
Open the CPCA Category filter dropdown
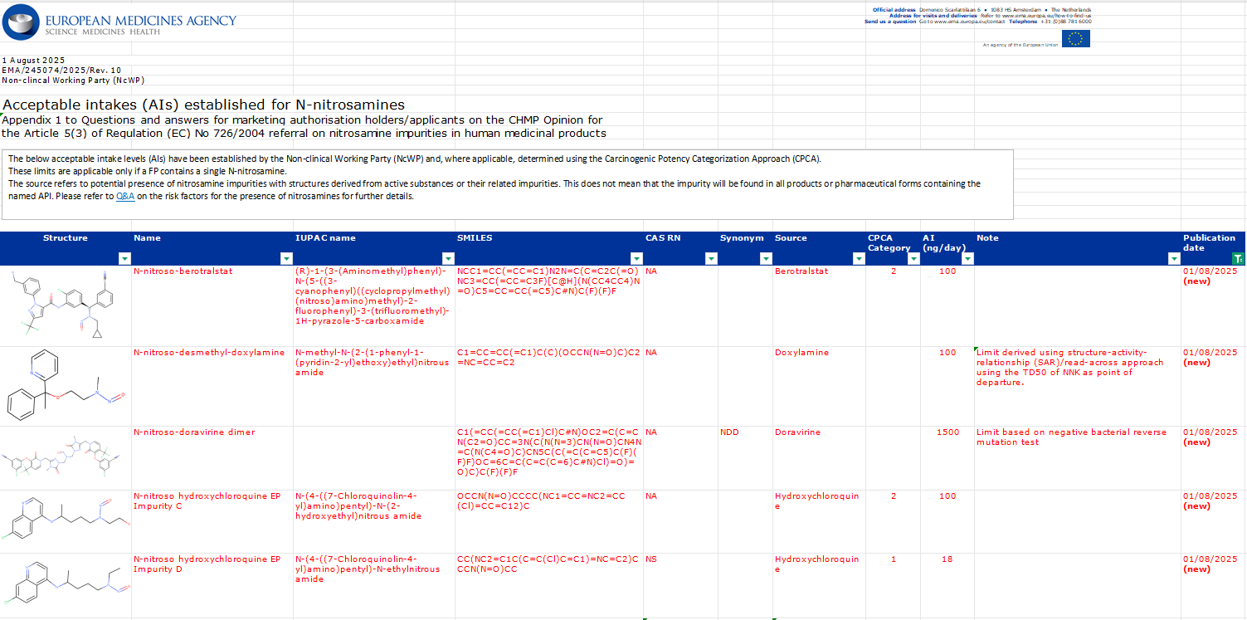(x=913, y=258)
